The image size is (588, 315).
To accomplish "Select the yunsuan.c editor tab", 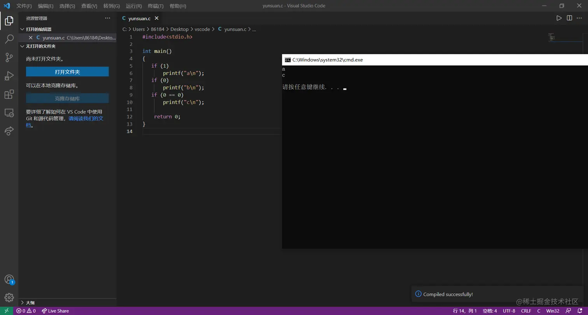I will 140,18.
